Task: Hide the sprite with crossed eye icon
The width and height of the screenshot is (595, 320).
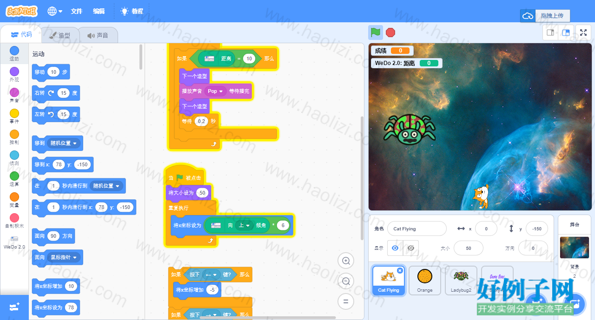Action: pos(411,248)
